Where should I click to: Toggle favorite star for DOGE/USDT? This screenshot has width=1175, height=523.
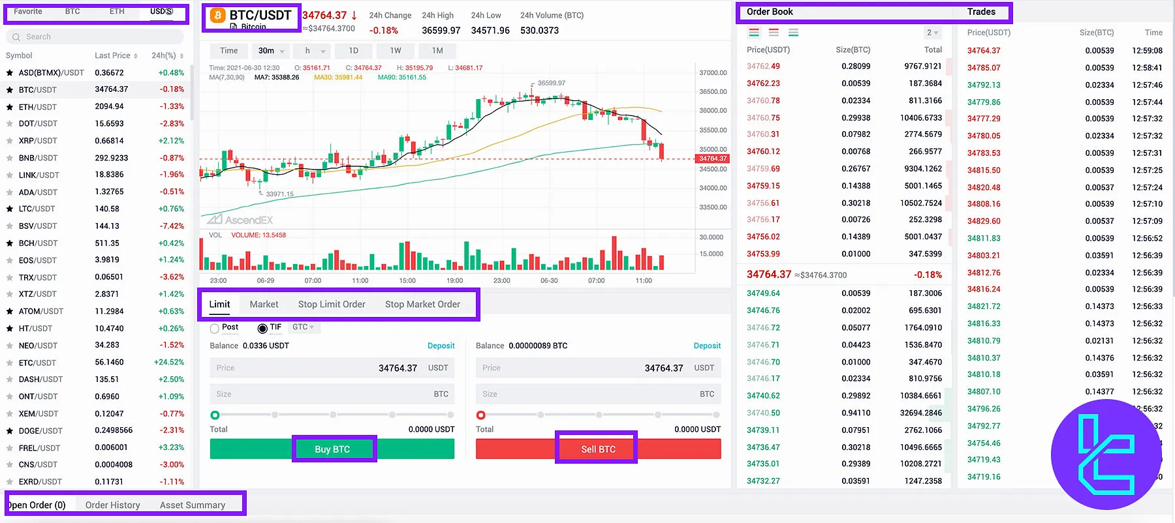pyautogui.click(x=10, y=431)
